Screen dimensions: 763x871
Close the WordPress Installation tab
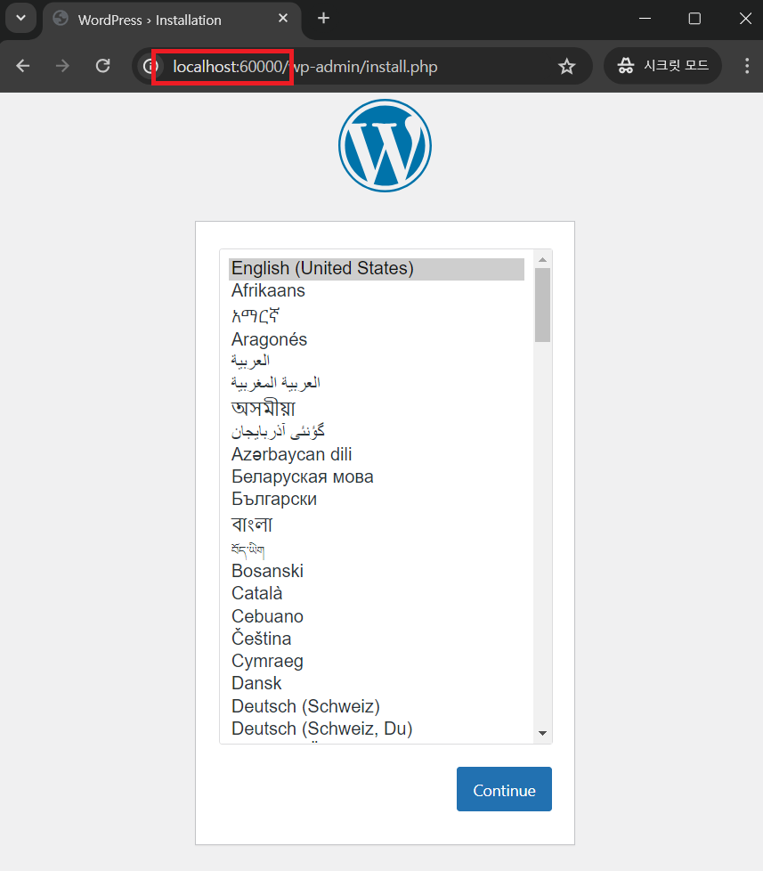pyautogui.click(x=283, y=19)
